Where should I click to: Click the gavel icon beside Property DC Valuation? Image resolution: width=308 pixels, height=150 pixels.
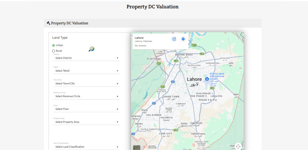(x=48, y=23)
